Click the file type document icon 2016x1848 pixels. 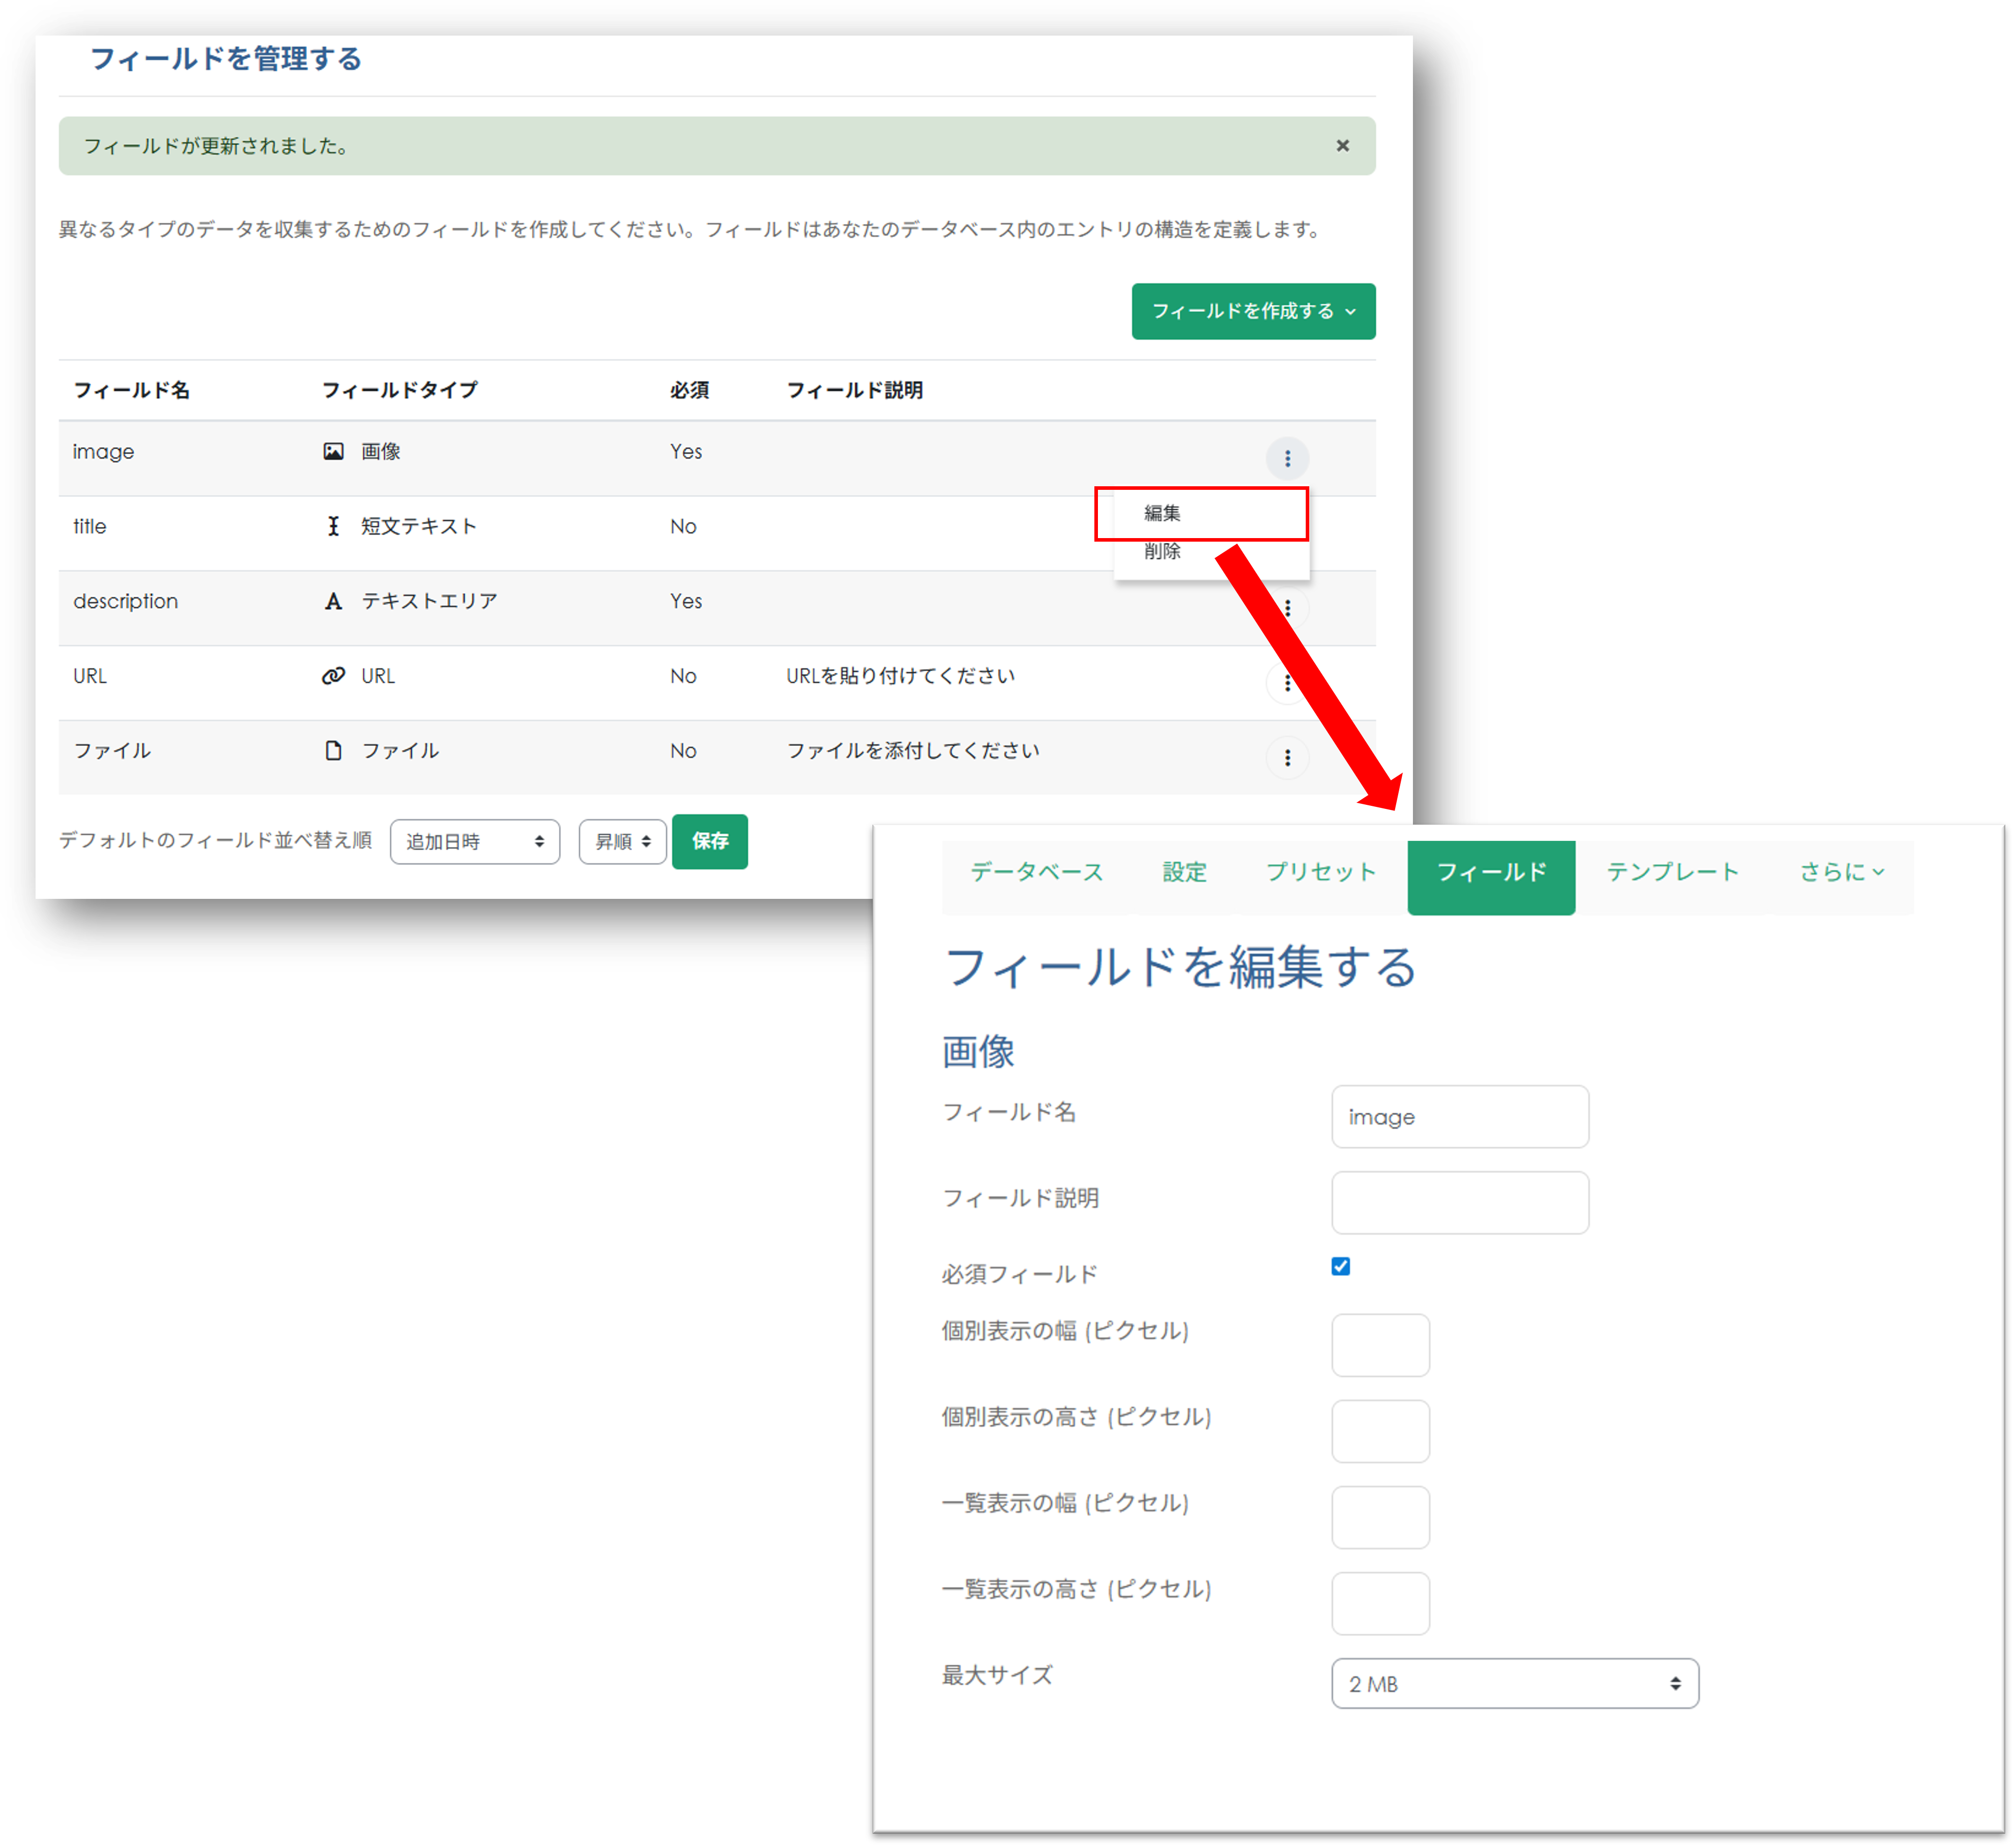333,750
